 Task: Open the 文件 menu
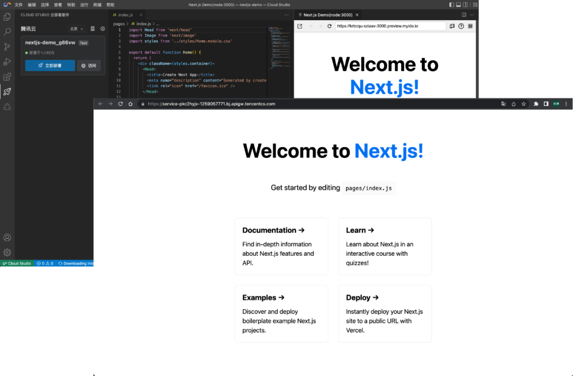(x=19, y=5)
